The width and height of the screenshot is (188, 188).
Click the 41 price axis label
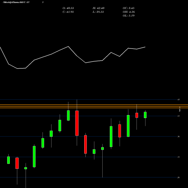pyautogui.click(x=179, y=116)
